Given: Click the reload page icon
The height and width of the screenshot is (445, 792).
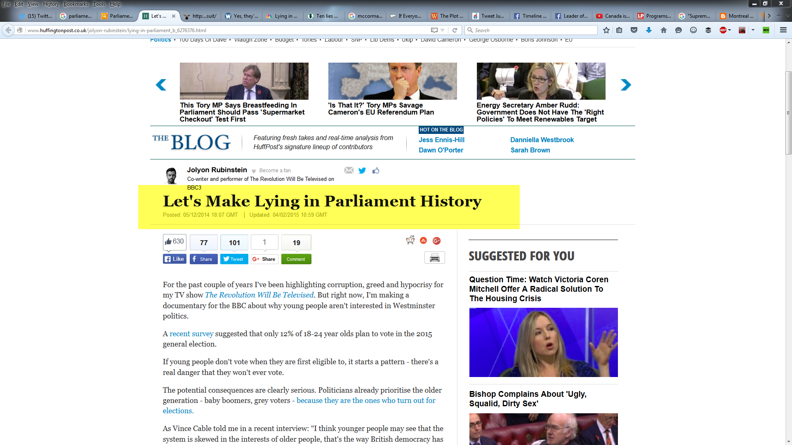Looking at the screenshot, I should pyautogui.click(x=455, y=30).
